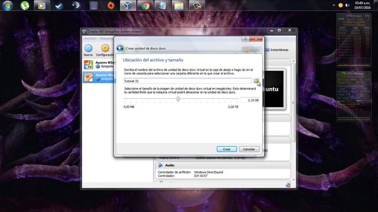Image resolution: width=378 pixels, height=212 pixels.
Task: Switch to Instantáneas in VirtualBox window
Action: click(x=277, y=49)
